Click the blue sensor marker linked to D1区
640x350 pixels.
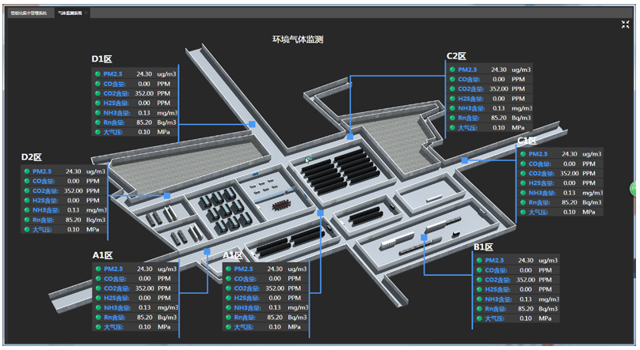pyautogui.click(x=252, y=124)
